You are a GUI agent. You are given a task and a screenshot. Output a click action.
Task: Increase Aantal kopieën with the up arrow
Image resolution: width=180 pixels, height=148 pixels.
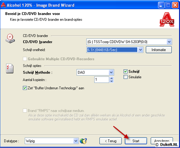click(111, 78)
